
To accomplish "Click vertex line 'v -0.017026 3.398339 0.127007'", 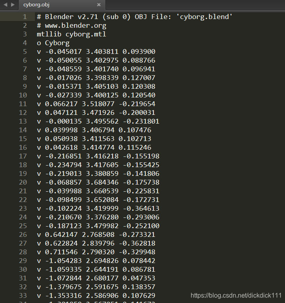I will [96, 78].
